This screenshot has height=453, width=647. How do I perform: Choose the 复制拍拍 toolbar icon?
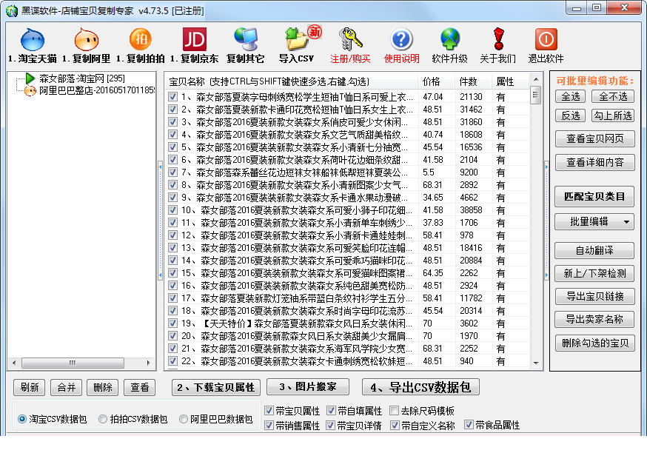(x=141, y=40)
